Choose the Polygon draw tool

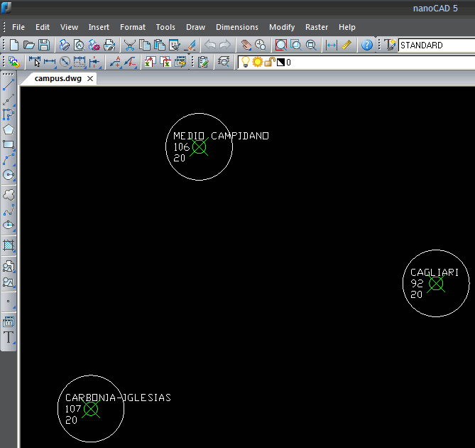[x=9, y=129]
